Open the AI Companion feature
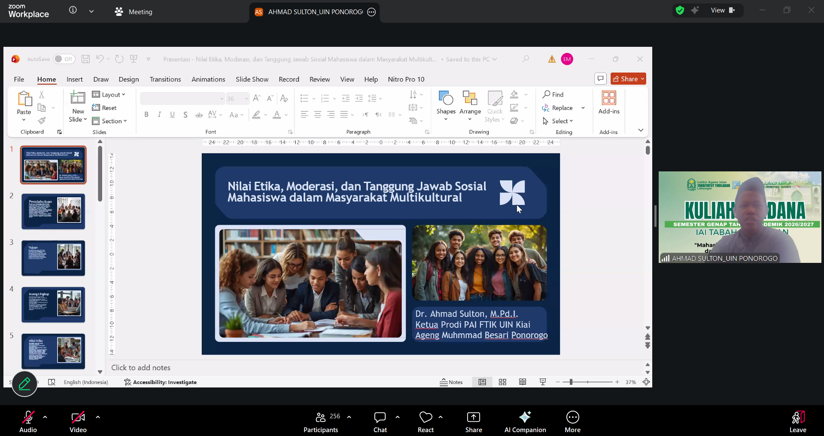This screenshot has width=824, height=436. point(525,421)
